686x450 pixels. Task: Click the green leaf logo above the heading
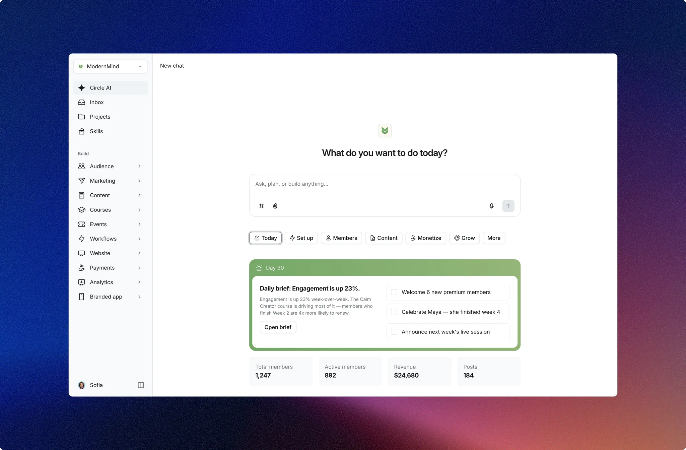(x=385, y=130)
